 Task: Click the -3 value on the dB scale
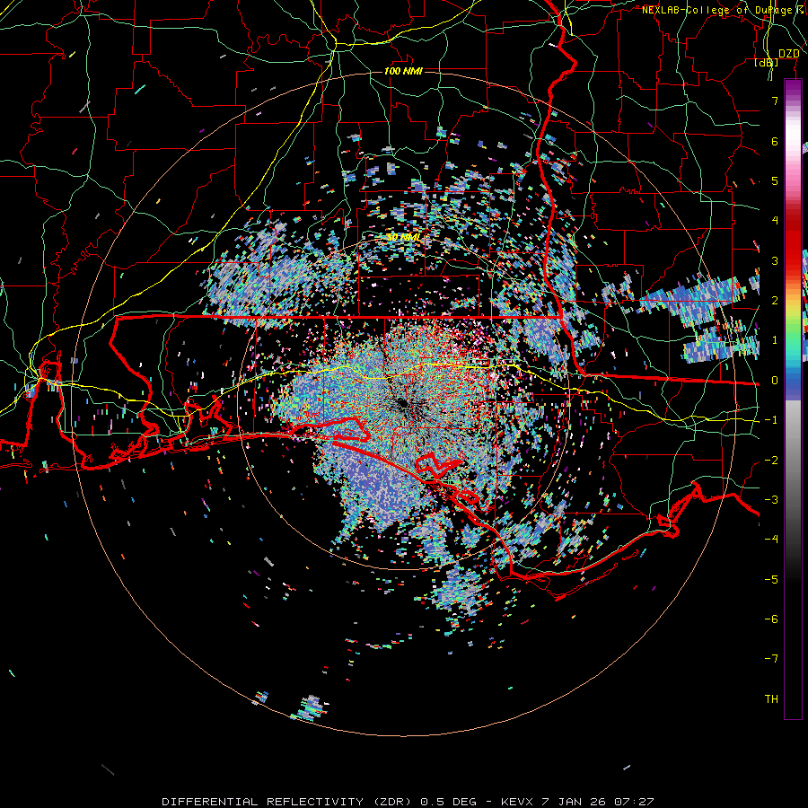click(x=771, y=500)
